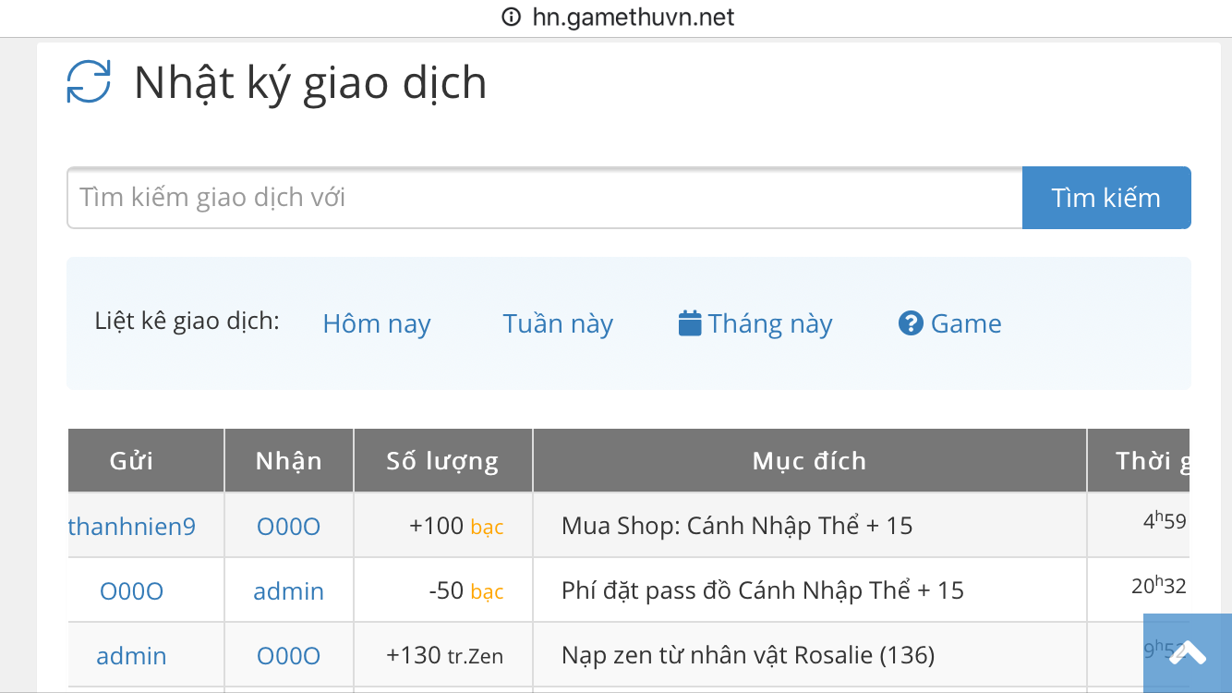Viewport: 1232px width, 693px height.
Task: Select the "Tuần này" filter link
Action: [x=558, y=323]
